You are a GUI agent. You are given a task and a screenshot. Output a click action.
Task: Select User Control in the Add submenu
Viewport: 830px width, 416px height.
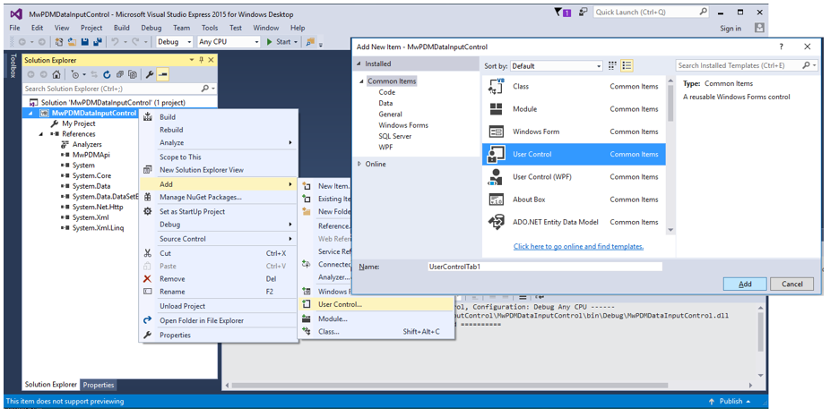(376, 304)
